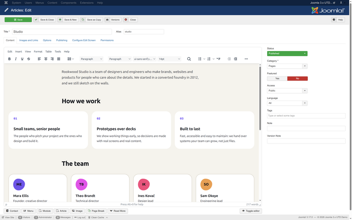This screenshot has height=220, width=352.
Task: Open the Content menu
Action: pos(52,3)
